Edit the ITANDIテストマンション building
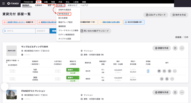Screen dimensions: 191x103 coord(175,93)
